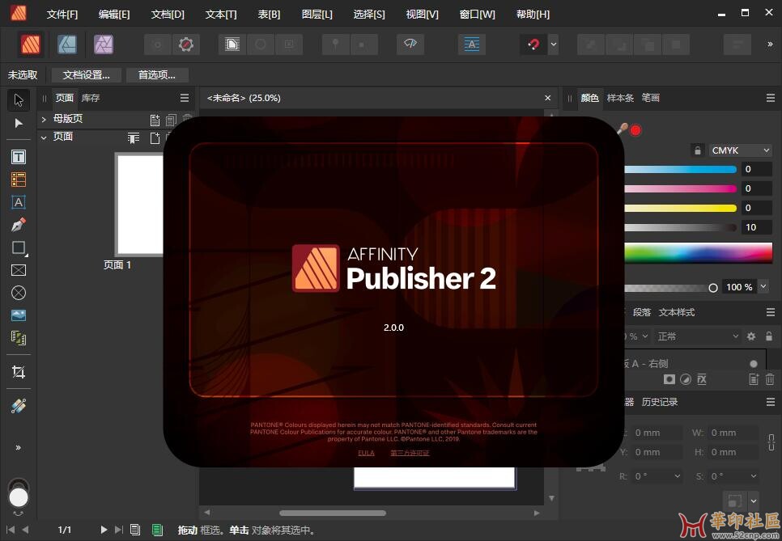Select the Picture Frame Ellipse tool
This screenshot has width=782, height=541.
coord(19,293)
